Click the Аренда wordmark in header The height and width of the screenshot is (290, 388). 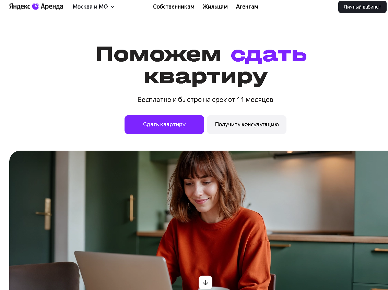click(x=52, y=7)
